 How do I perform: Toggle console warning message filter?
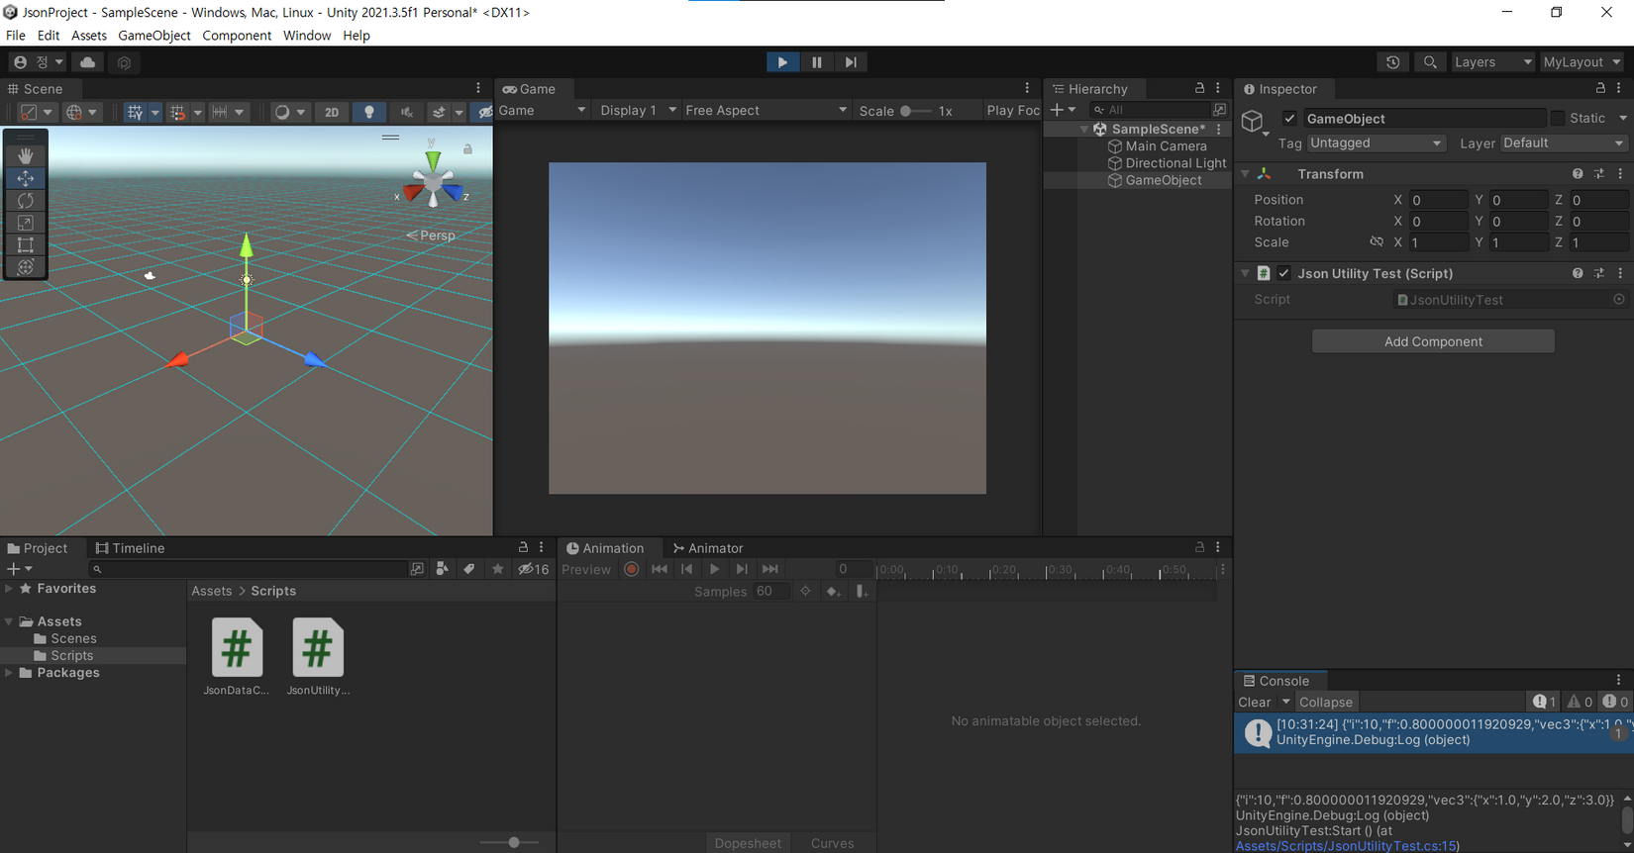(1580, 702)
